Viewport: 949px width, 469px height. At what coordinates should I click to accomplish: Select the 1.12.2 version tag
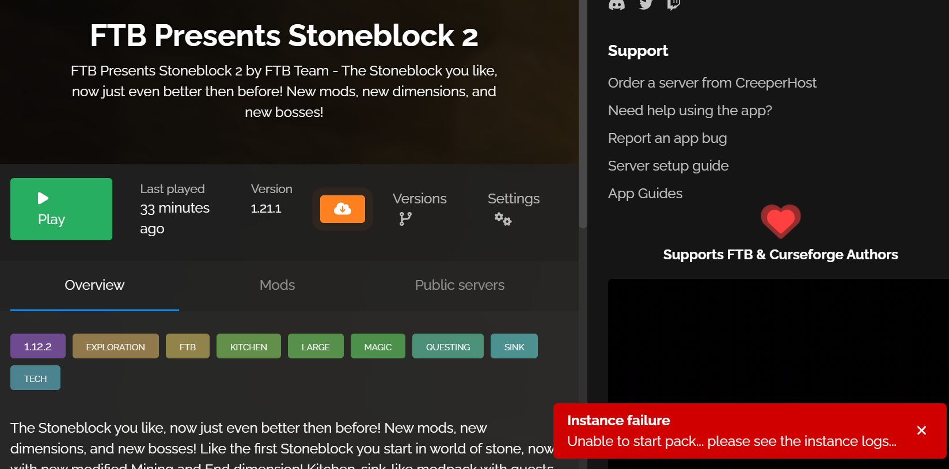point(38,346)
